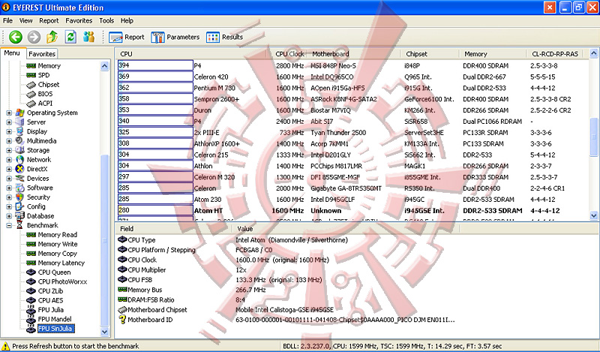Screen dimensions: 600x352
Task: Expand the Storage tree node
Action: click(9, 150)
